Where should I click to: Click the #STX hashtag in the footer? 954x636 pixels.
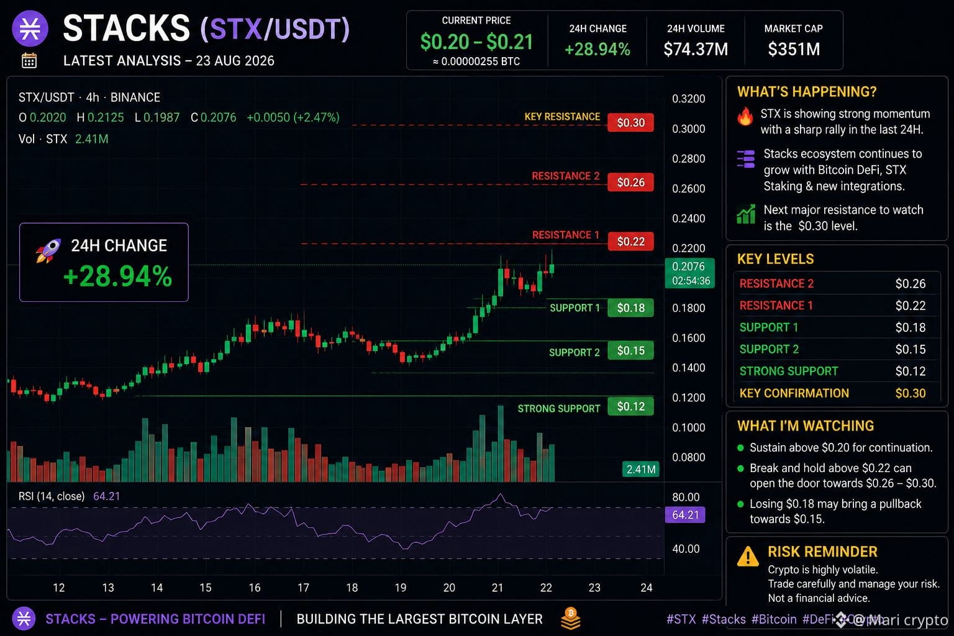click(x=681, y=619)
